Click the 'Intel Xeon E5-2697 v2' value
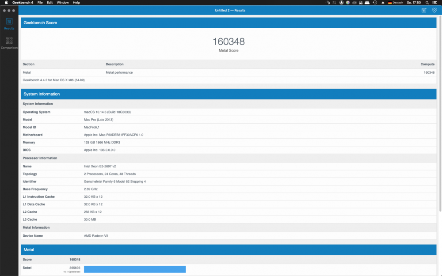The width and height of the screenshot is (442, 276). (x=100, y=166)
